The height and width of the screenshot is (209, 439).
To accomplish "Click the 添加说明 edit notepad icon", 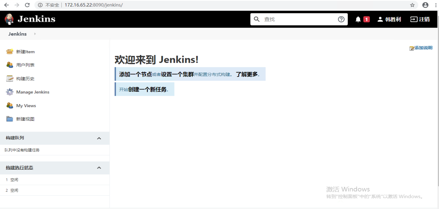I will [412, 48].
